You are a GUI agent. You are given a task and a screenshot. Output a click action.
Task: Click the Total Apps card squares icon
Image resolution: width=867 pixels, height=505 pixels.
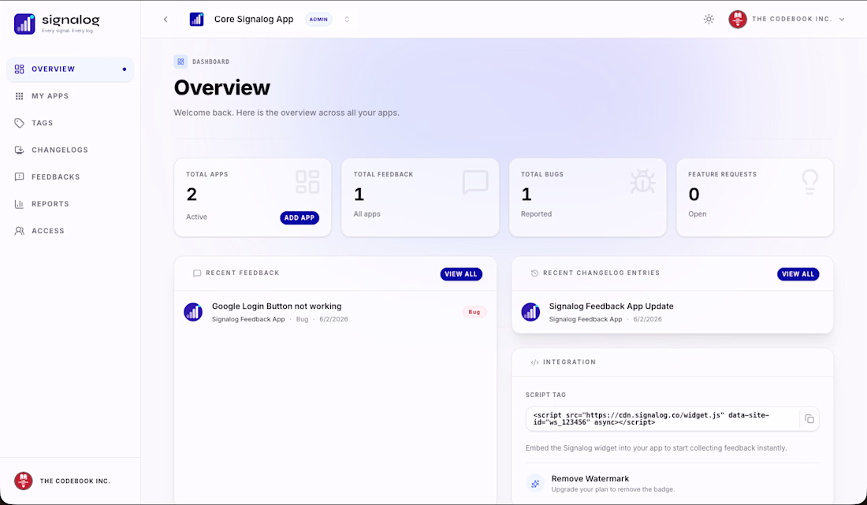[307, 182]
